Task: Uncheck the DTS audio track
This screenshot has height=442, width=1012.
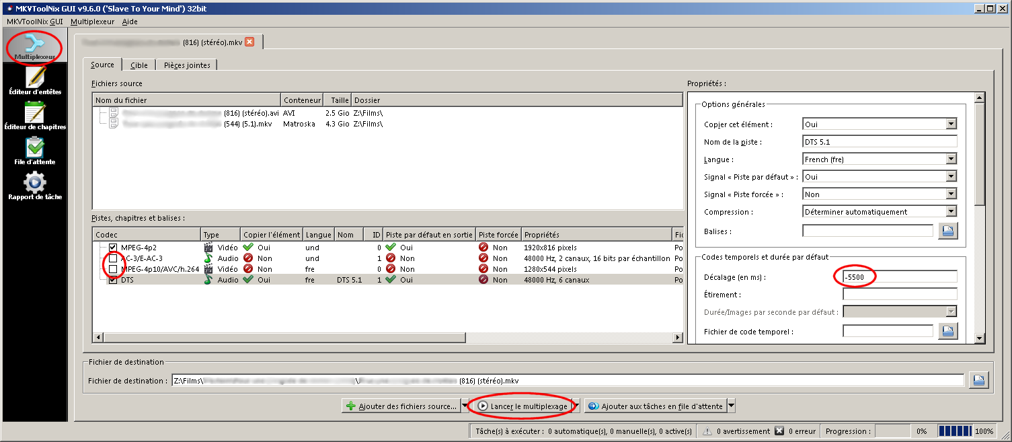Action: tap(113, 280)
